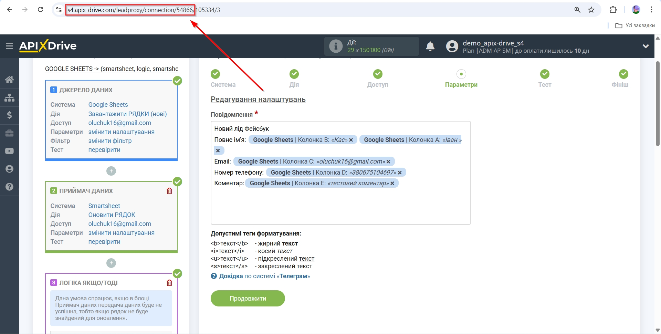Click the account avatar icon
The width and height of the screenshot is (661, 334).
452,46
